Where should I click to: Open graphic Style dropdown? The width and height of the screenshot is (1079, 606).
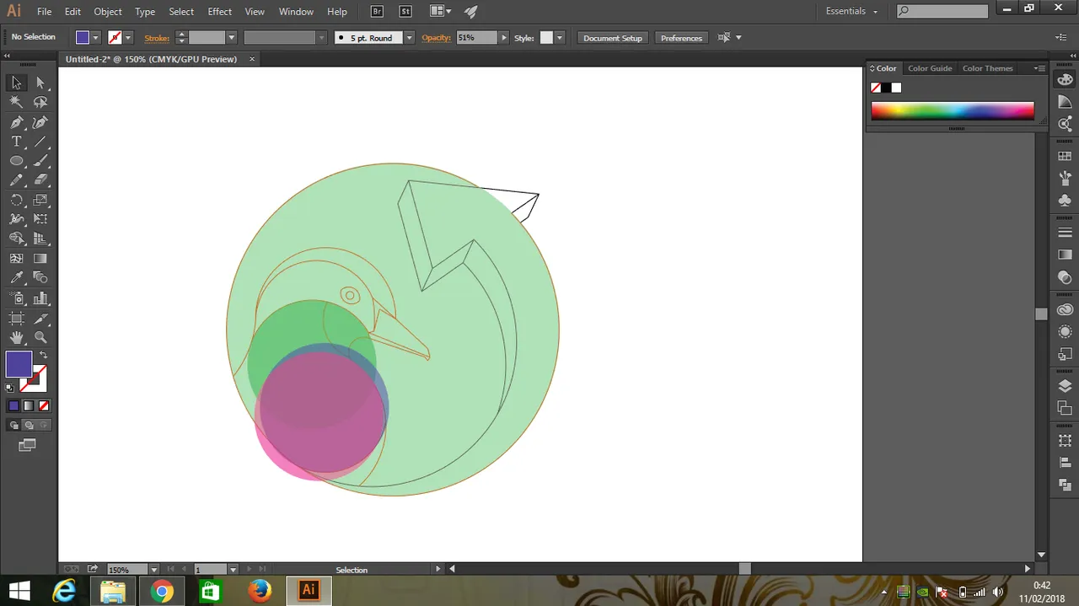point(559,38)
